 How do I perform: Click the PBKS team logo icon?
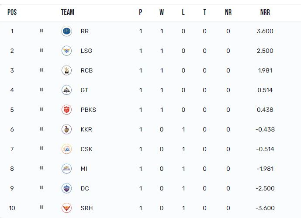pos(66,110)
